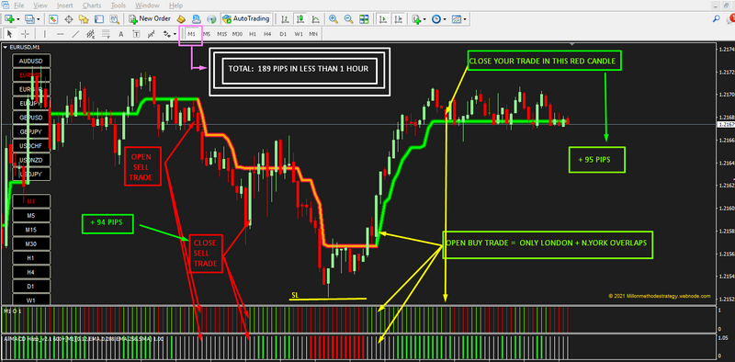This screenshot has width=735, height=362.
Task: Click the Profiles icon
Action: click(x=29, y=19)
